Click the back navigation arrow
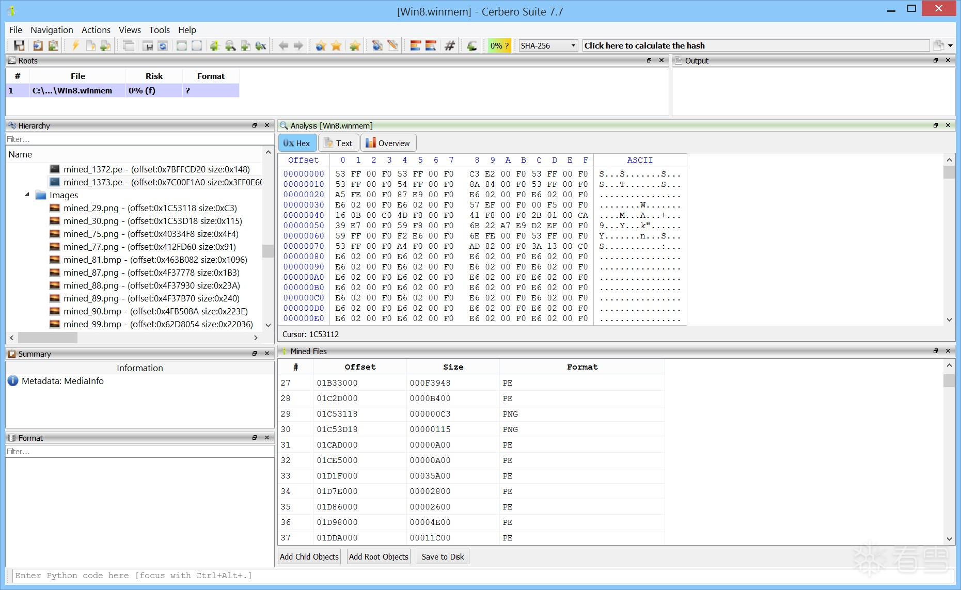961x590 pixels. tap(283, 46)
